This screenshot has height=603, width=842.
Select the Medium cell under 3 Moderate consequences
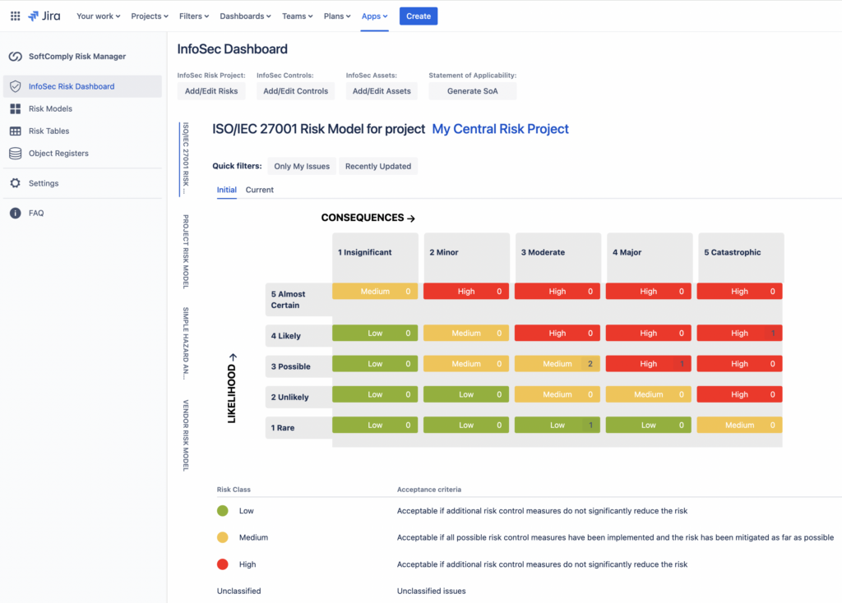pos(557,363)
